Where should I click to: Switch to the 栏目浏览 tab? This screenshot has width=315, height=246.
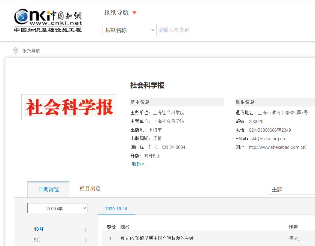(x=90, y=189)
